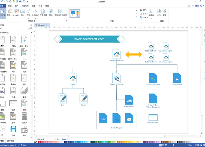Select the Page-1 sheet tab
The height and width of the screenshot is (147, 205).
65,139
